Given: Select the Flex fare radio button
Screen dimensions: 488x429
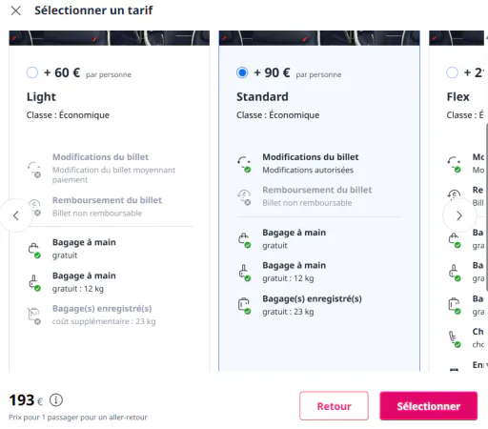Looking at the screenshot, I should click(452, 72).
